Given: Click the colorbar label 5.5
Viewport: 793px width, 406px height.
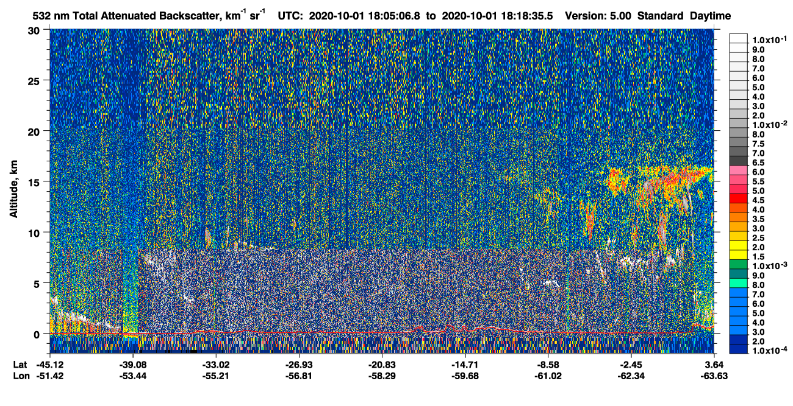Looking at the screenshot, I should (x=758, y=181).
